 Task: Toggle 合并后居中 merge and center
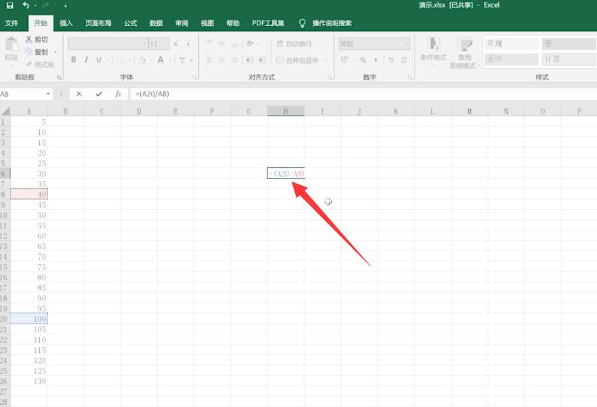click(297, 60)
